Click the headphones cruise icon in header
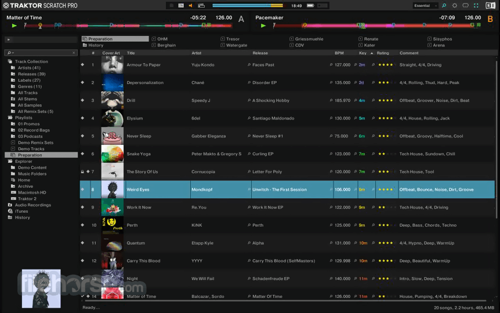The height and width of the screenshot is (313, 500). tap(466, 5)
